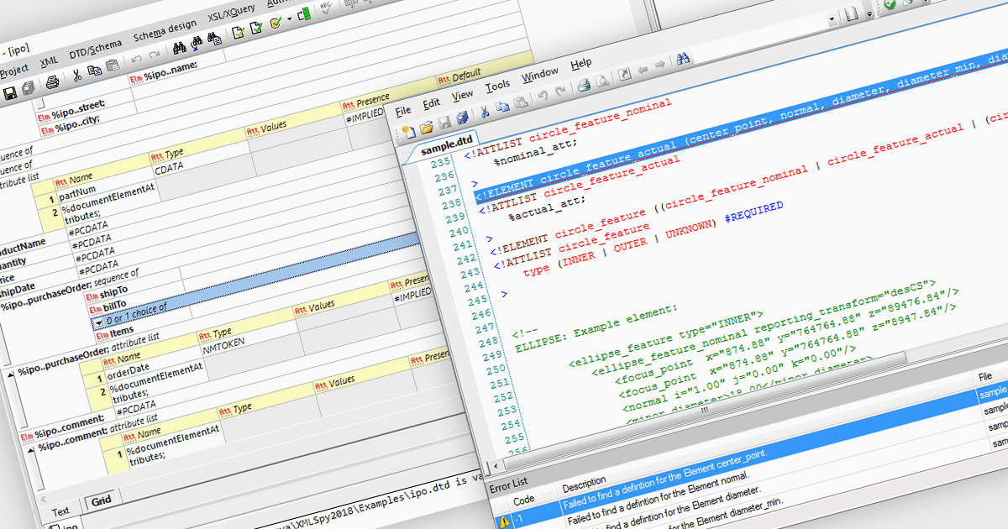Expand the '0 or 1 choice of' row arrow
The image size is (1008, 529).
(x=98, y=322)
